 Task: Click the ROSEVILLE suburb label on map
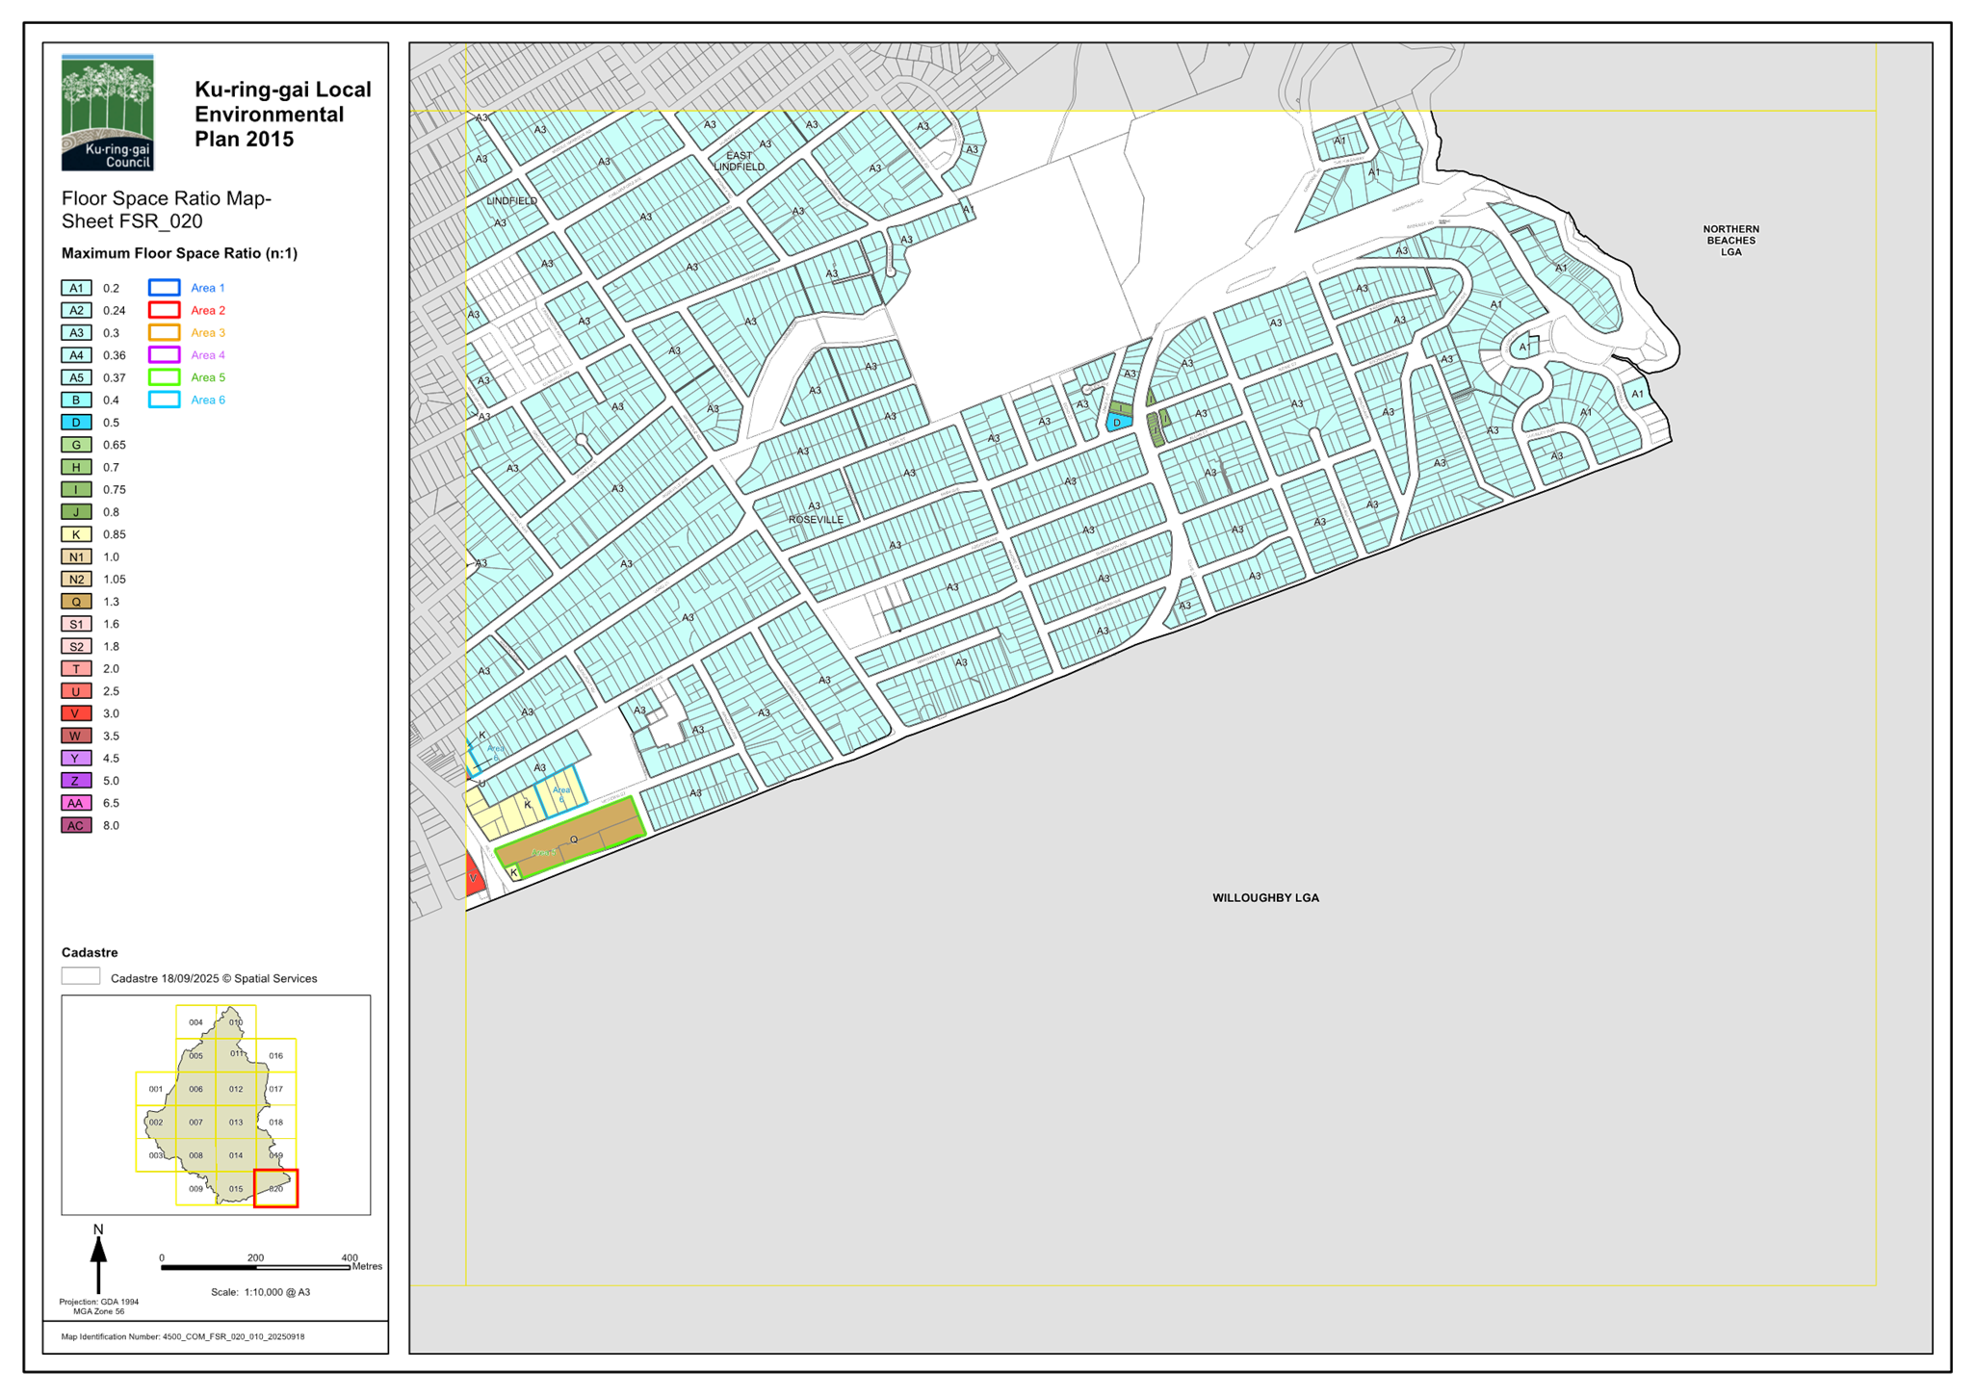coord(816,520)
